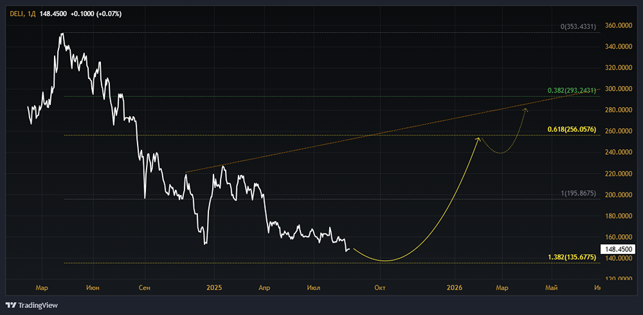Image resolution: width=643 pixels, height=315 pixels.
Task: Click the 1(195.8675) Fibonacci label
Action: [578, 194]
